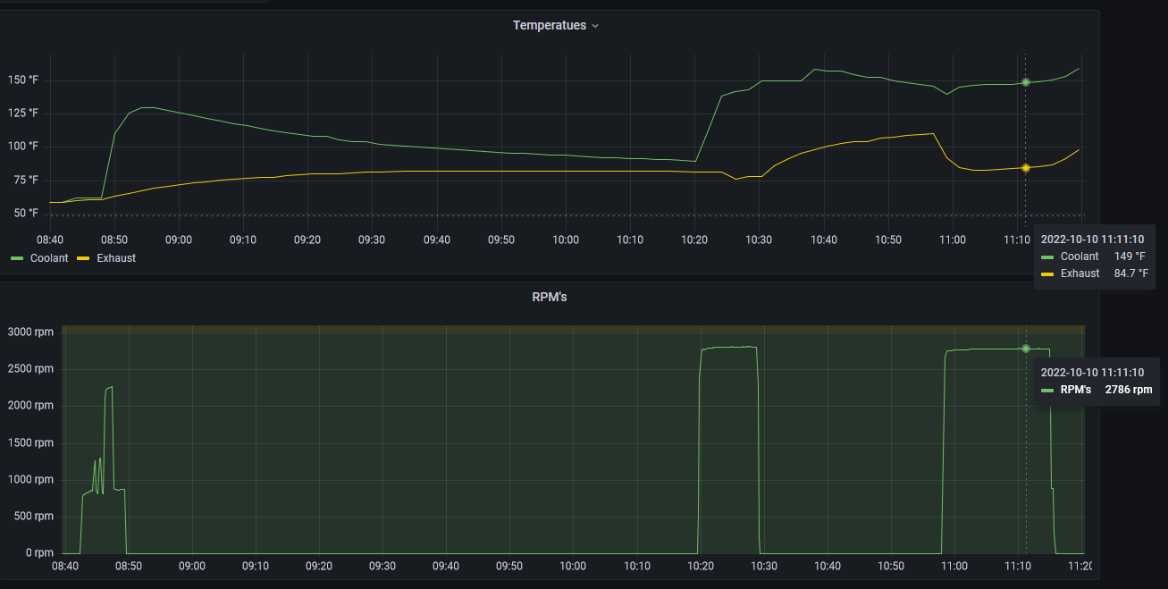Select the highlighted RPM data point marker
The width and height of the screenshot is (1168, 589).
[x=1026, y=349]
